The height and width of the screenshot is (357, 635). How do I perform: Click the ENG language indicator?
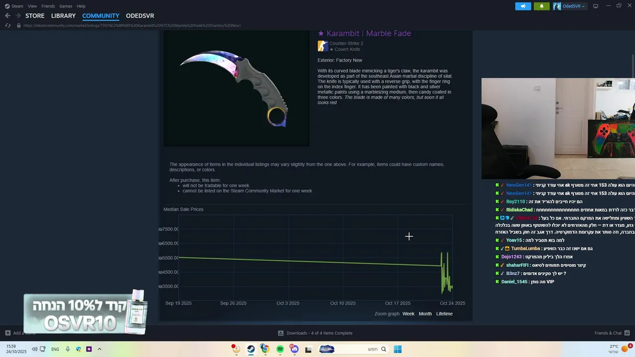[55, 349]
